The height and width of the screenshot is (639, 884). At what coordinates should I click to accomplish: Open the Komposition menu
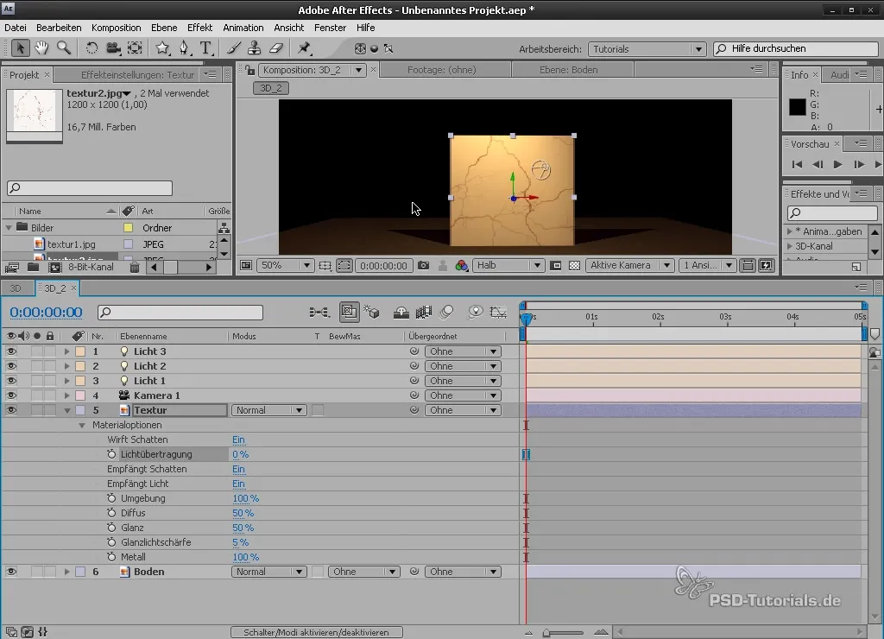tap(117, 28)
